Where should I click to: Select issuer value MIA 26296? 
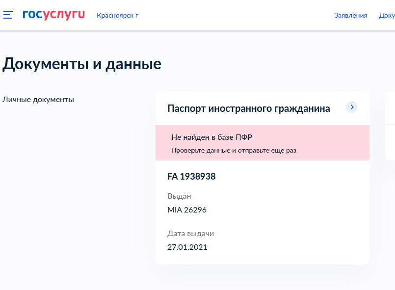(187, 210)
